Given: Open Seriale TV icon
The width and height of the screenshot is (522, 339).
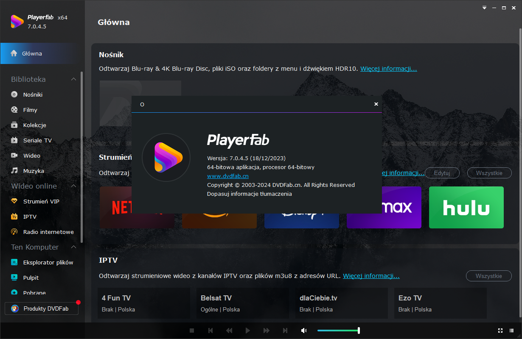Looking at the screenshot, I should pos(14,140).
